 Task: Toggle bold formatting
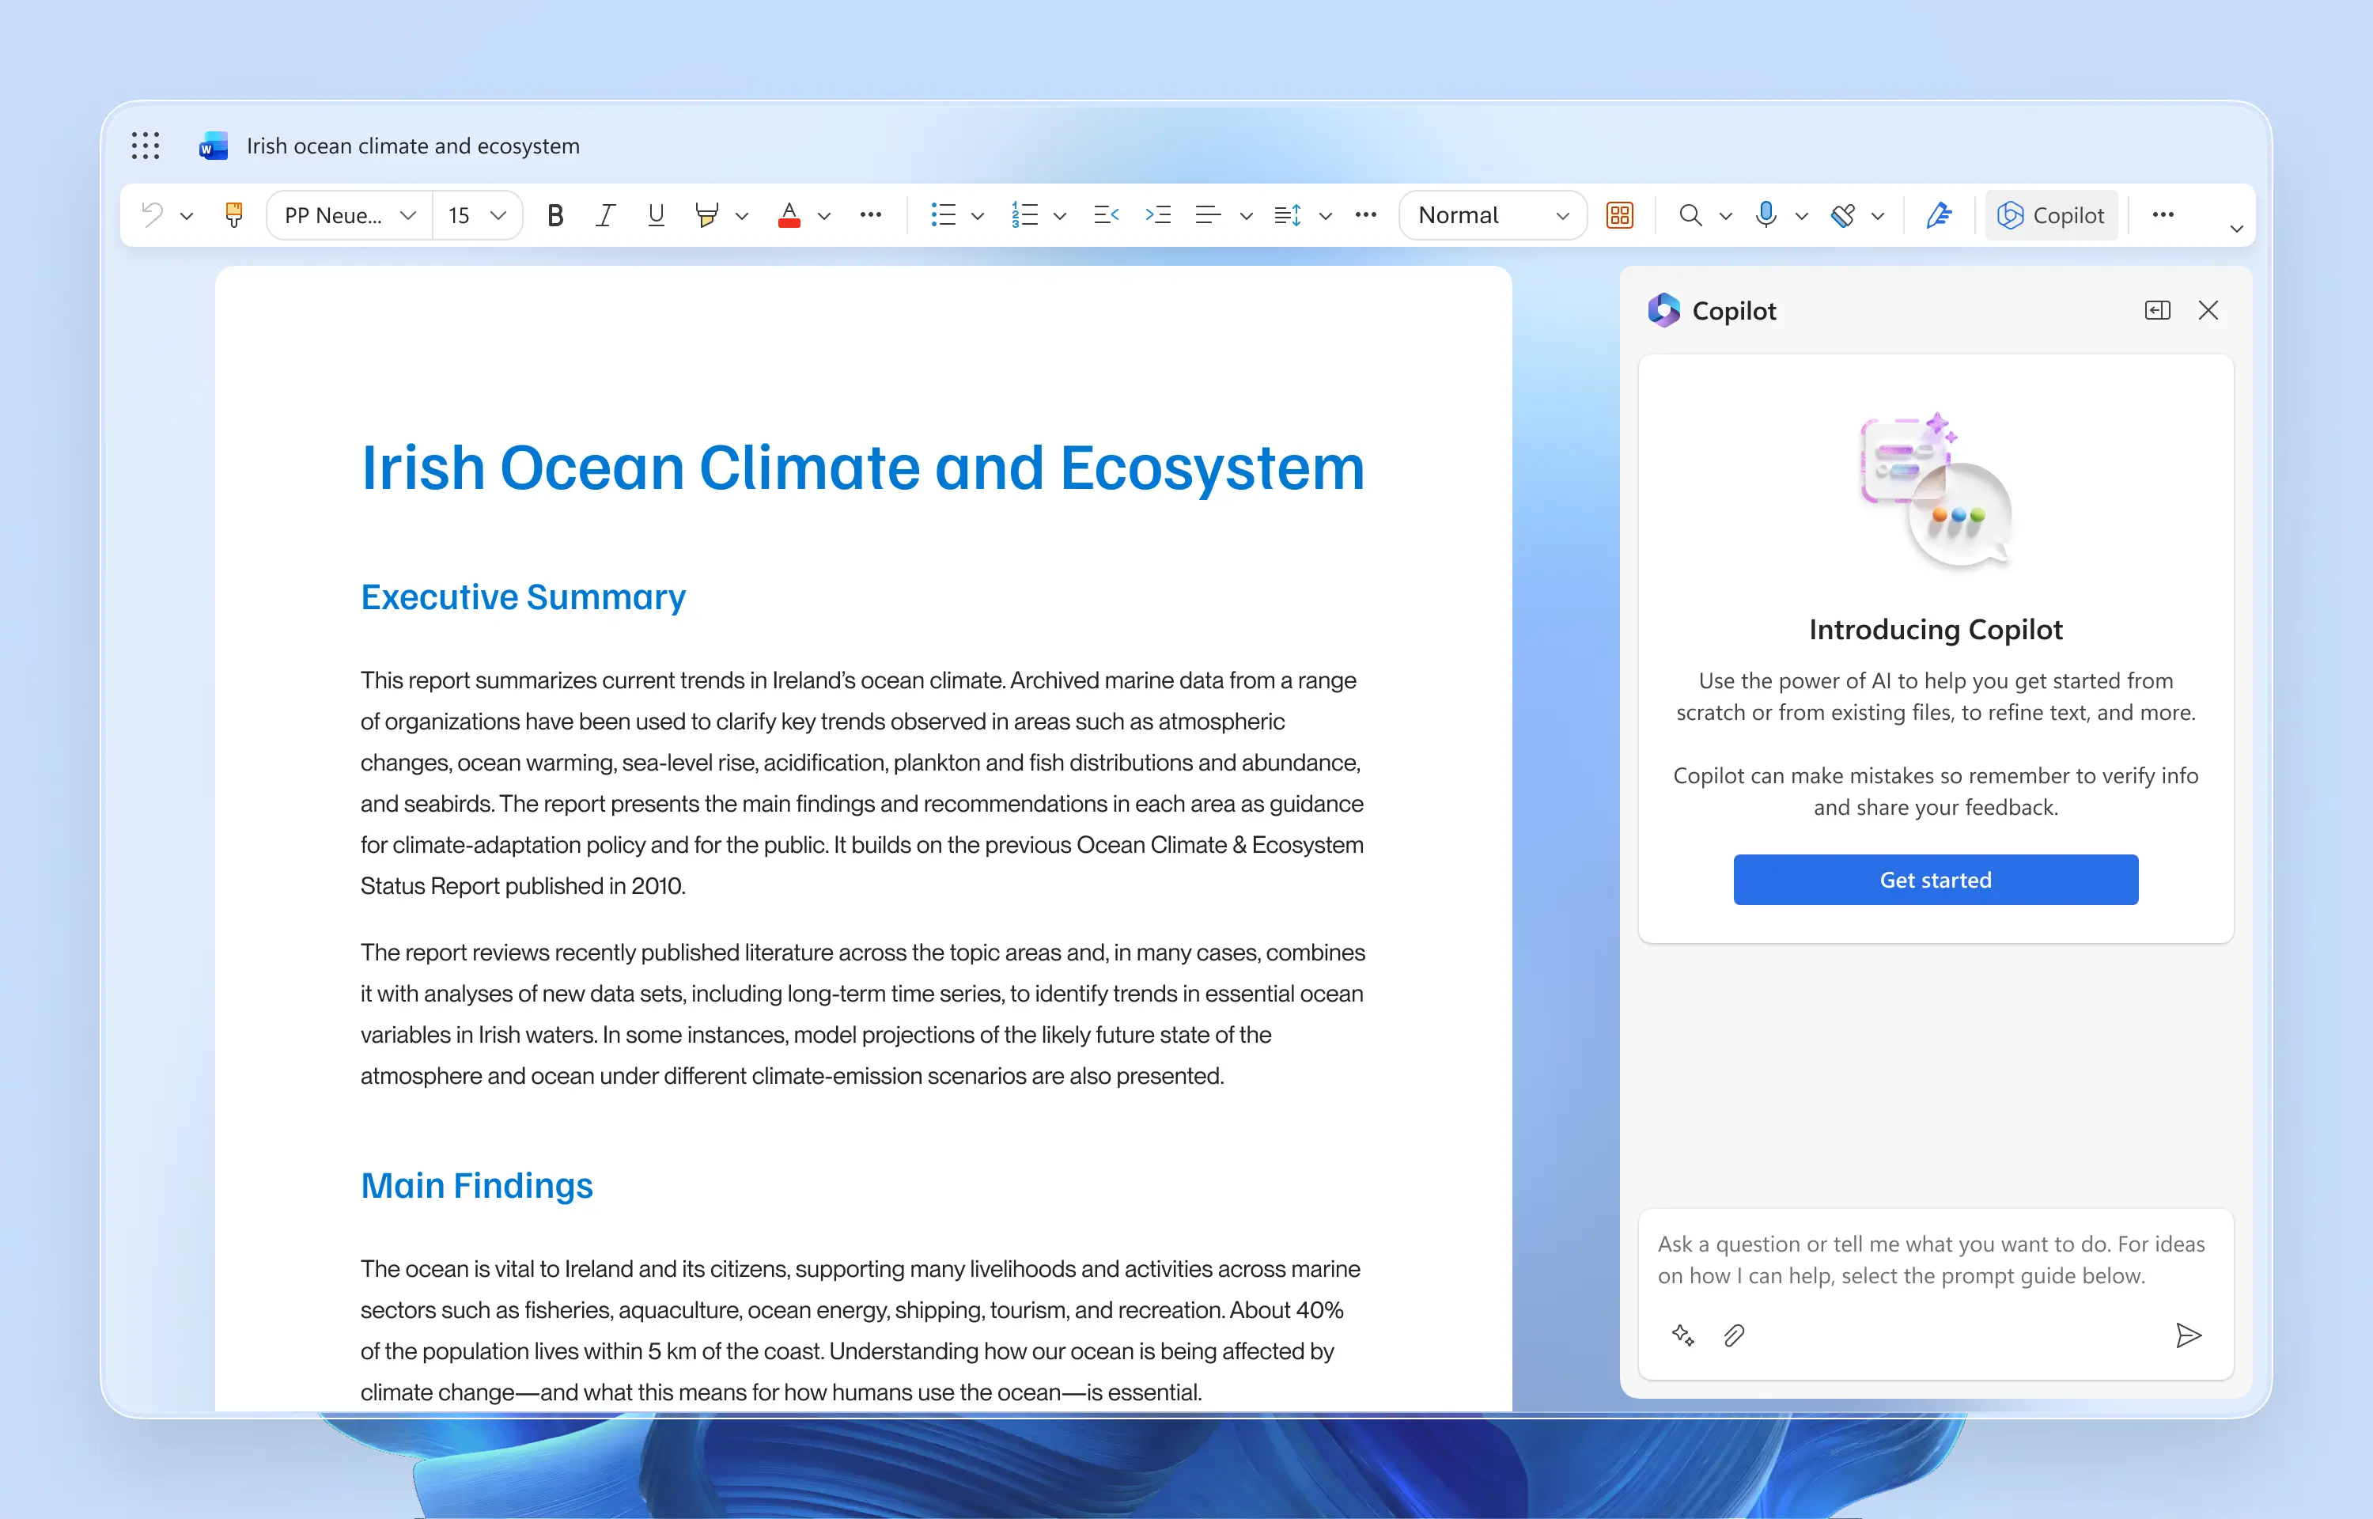point(555,215)
